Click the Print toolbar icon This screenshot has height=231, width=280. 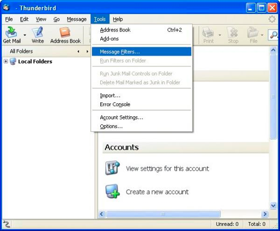[208, 32]
